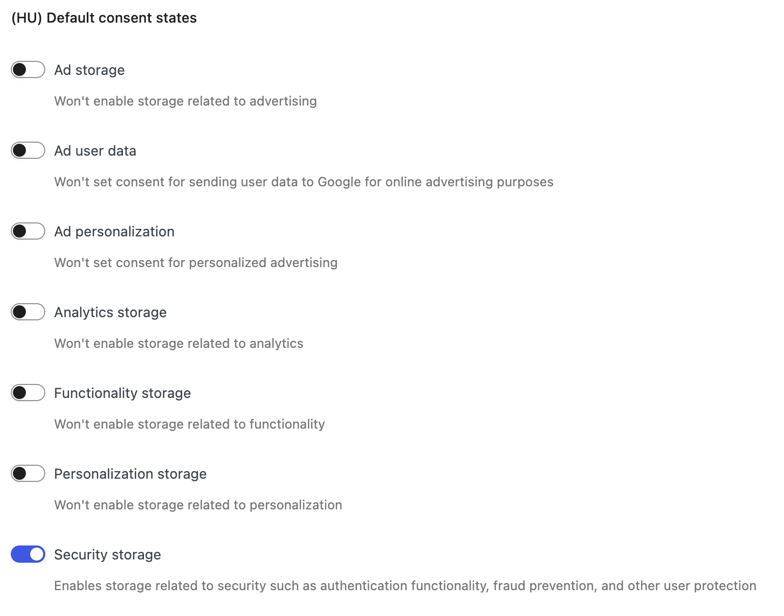Viewport: 784px width, 616px height.
Task: Click 'Won't set consent for personalized advertising' text
Action: tap(196, 263)
